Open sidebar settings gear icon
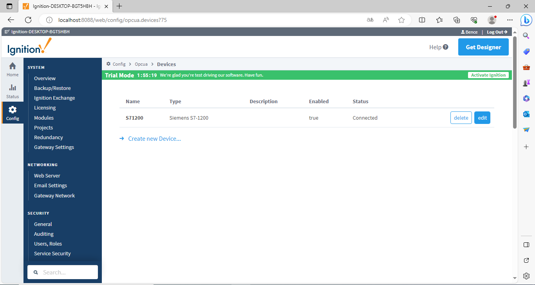The height and width of the screenshot is (285, 535). click(526, 276)
